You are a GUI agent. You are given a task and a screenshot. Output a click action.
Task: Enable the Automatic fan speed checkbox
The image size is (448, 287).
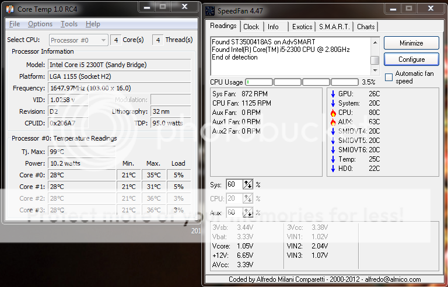click(x=389, y=77)
